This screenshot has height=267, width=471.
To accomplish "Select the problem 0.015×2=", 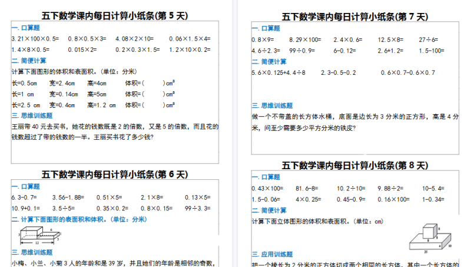I will point(82,50).
